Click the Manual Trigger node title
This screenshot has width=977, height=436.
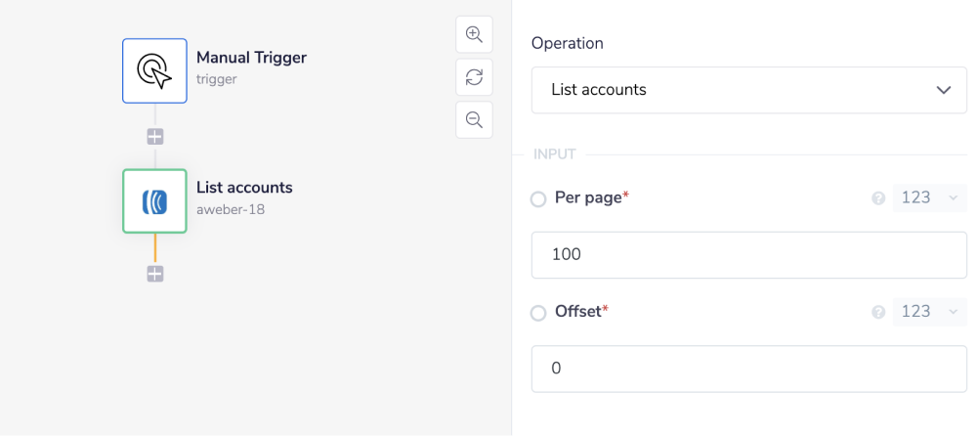[251, 58]
